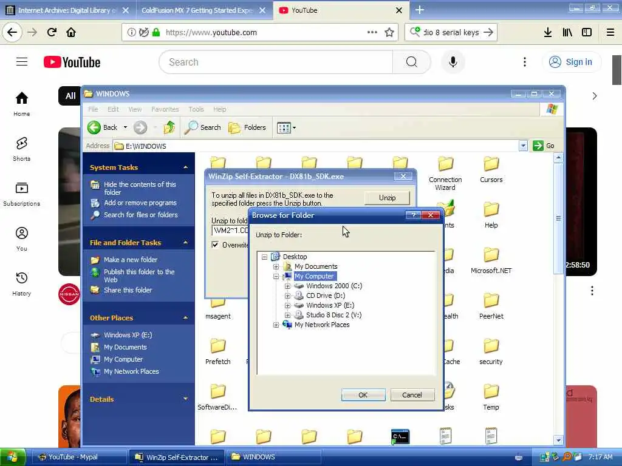The image size is (622, 466).
Task: Bookmark this page with the star icon
Action: (389, 32)
